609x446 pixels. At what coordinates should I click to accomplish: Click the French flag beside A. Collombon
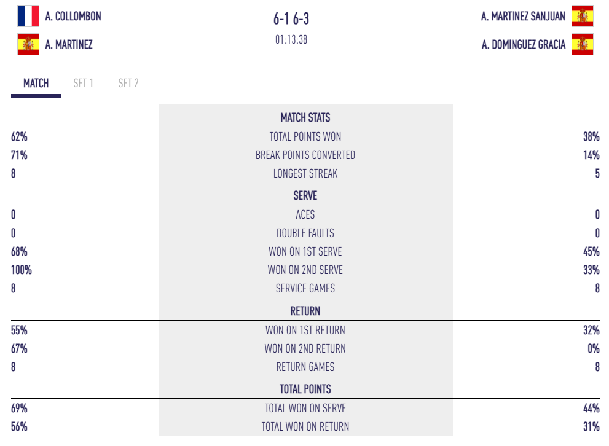click(28, 16)
